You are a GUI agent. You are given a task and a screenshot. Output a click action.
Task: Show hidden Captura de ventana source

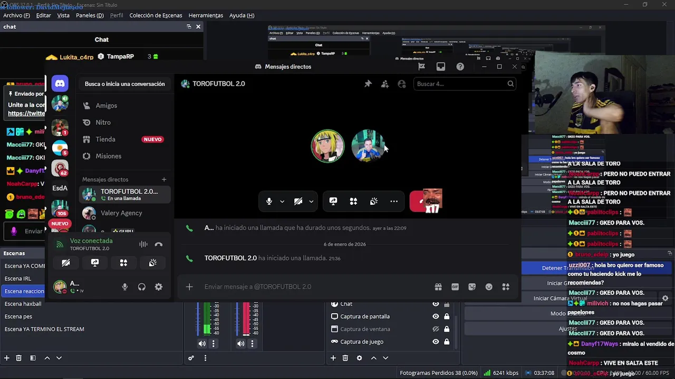(436, 329)
